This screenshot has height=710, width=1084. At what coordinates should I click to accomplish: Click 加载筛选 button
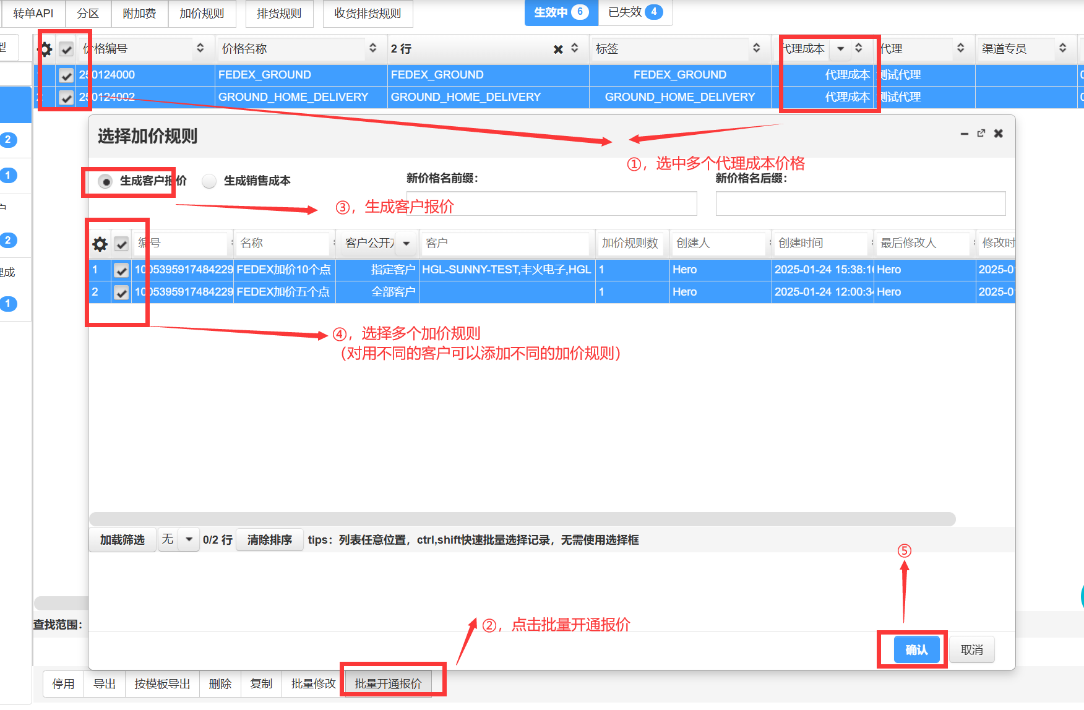pos(123,540)
